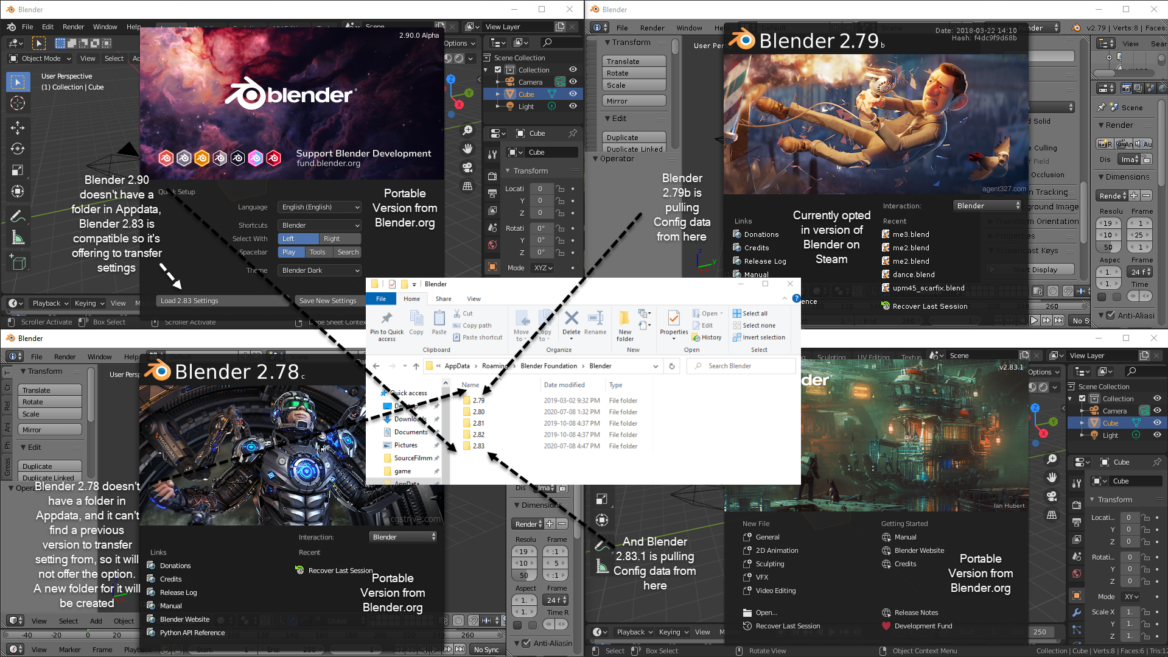Create a New folder from Explorer ribbon

point(625,326)
